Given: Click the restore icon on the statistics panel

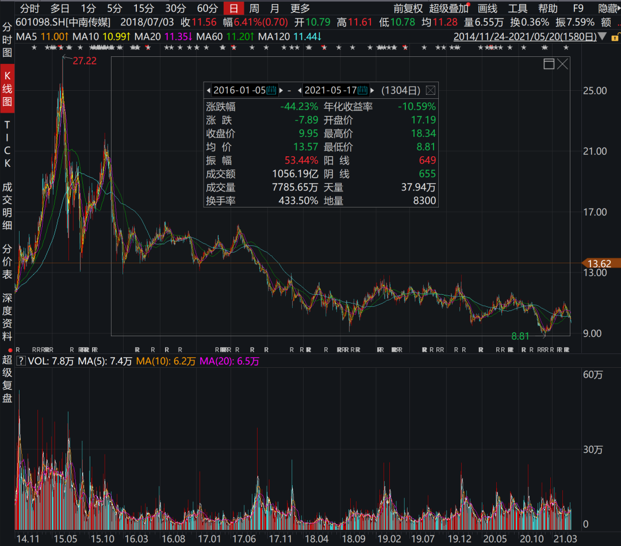Looking at the screenshot, I should click(x=549, y=64).
